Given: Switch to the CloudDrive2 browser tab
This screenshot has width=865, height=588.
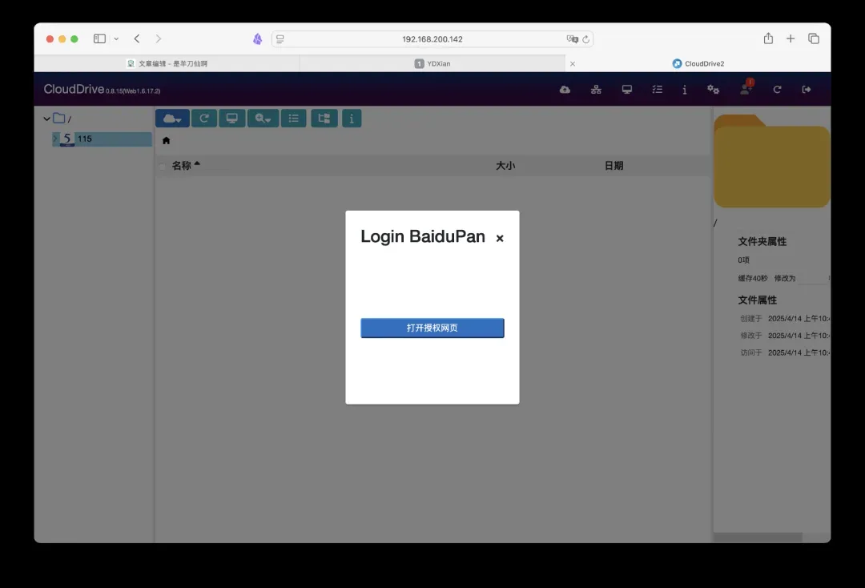Looking at the screenshot, I should tap(698, 63).
